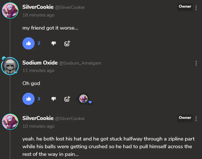The image size is (202, 159).
Task: Toggle like on Sodium Oxide's "Oh god" comment
Action: [28, 99]
